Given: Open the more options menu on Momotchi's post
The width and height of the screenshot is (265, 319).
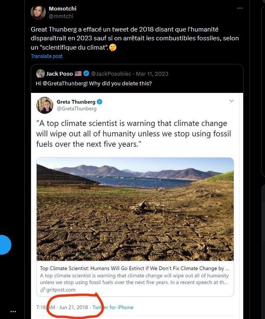Looking at the screenshot, I should tap(240, 8).
